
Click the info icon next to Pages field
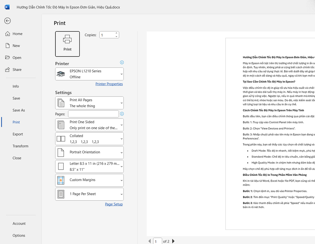[122, 114]
